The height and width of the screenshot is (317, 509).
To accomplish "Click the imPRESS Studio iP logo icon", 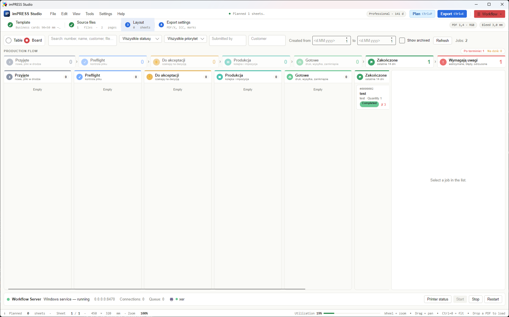I will 7,14.
